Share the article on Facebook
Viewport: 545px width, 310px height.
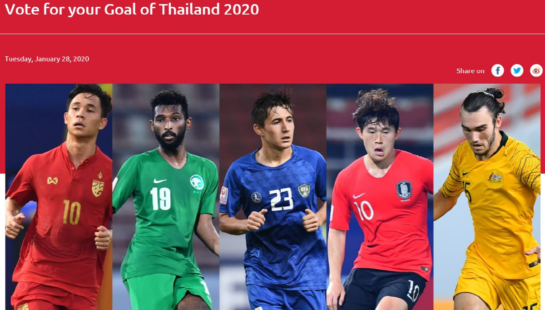(498, 70)
